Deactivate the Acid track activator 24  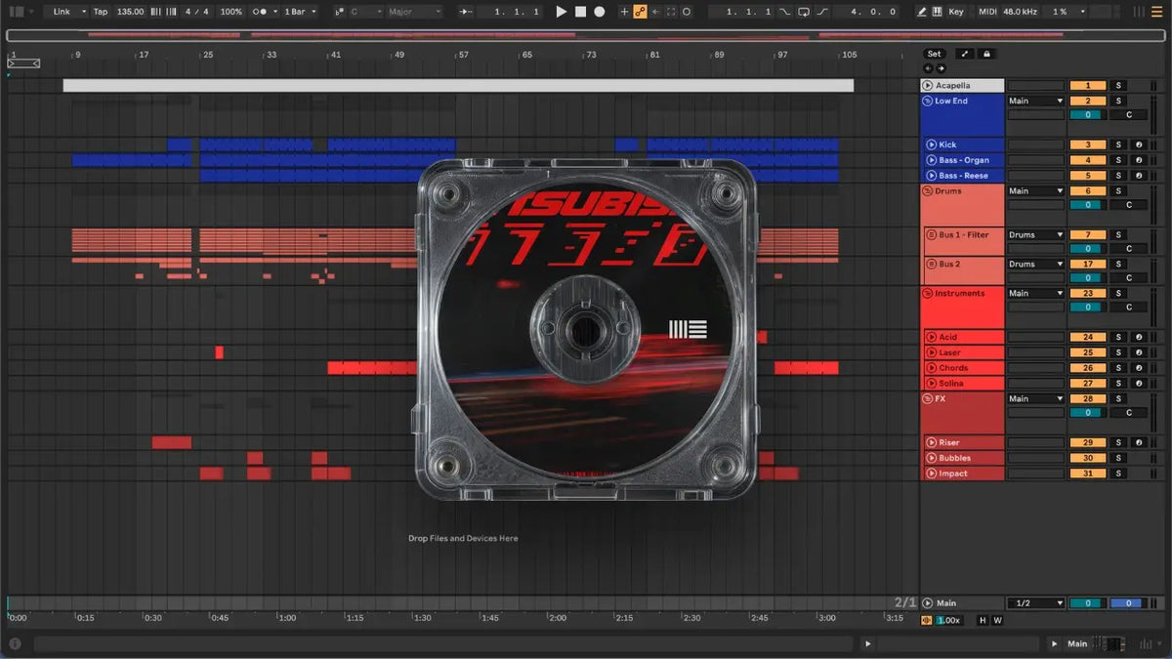pyautogui.click(x=1087, y=337)
